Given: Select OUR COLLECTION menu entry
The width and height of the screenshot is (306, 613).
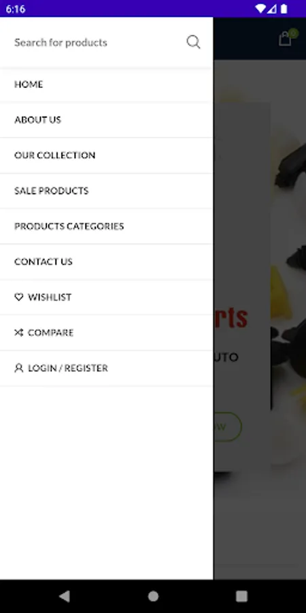Looking at the screenshot, I should [107, 155].
